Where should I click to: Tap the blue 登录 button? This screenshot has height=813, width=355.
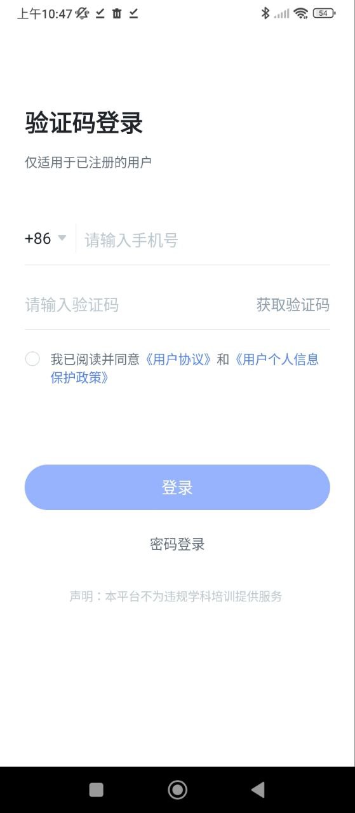(x=177, y=487)
